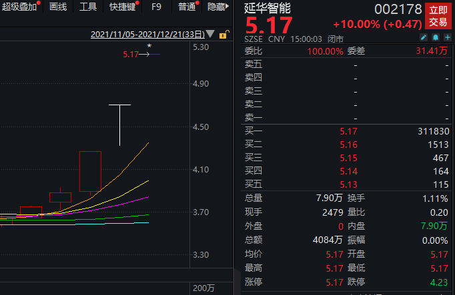Click the 量比 value 0.20
Viewport: 455px width, 295px height.
point(439,212)
